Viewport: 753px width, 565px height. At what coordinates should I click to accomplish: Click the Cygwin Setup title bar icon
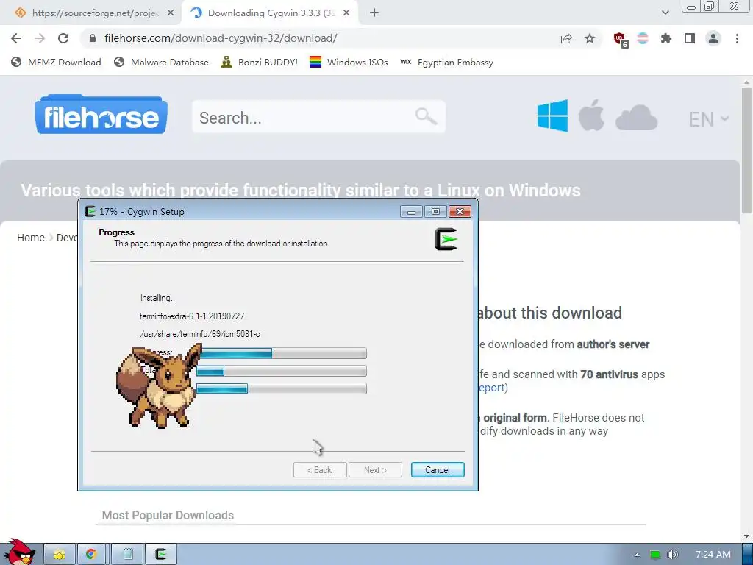[x=90, y=211]
